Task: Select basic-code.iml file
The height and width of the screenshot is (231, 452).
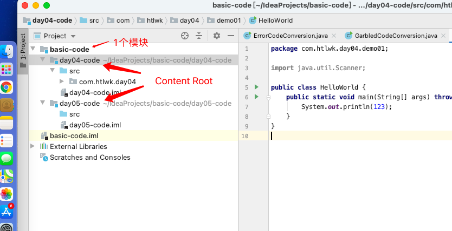Action: (x=74, y=135)
